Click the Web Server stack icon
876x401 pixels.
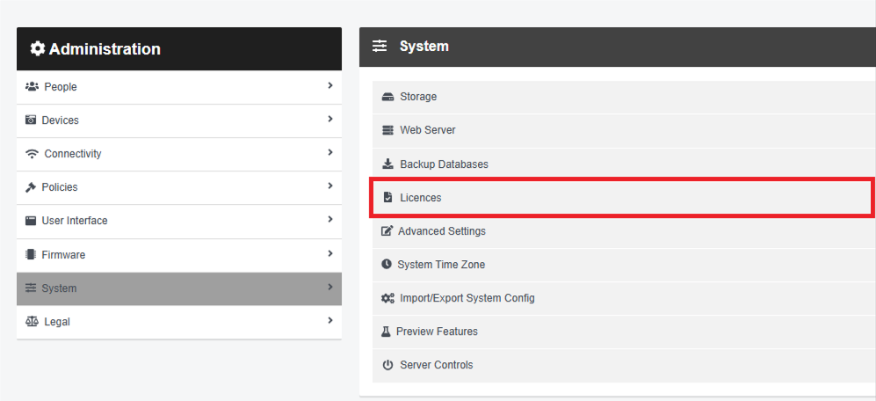(387, 130)
